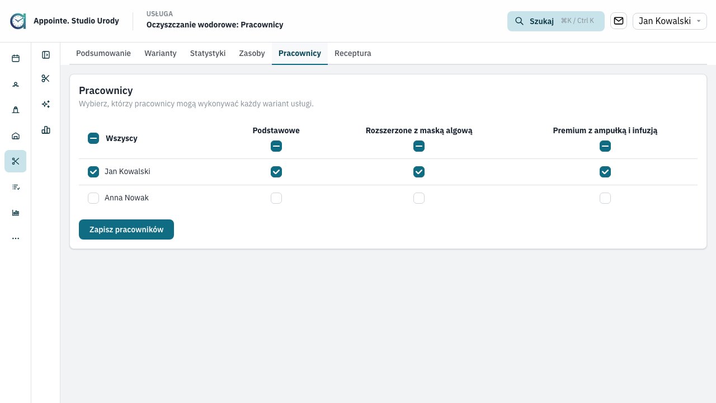Toggle the Wszyscy select-all checkbox
716x403 pixels.
pos(93,138)
